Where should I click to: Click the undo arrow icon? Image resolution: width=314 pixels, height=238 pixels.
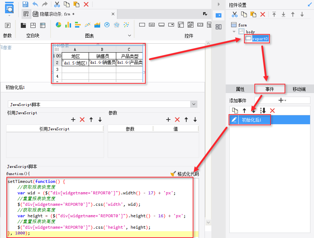click(x=35, y=4)
